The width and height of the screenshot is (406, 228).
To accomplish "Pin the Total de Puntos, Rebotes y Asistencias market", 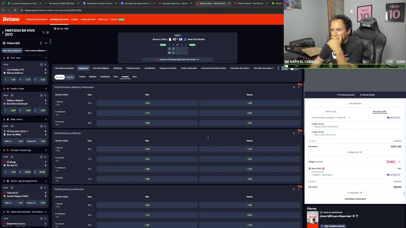I will [x=294, y=87].
